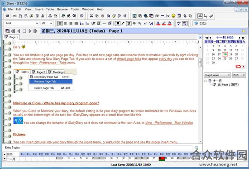This screenshot has height=169, width=249.
Task: Click the red X icon under calendar
Action: [243, 67]
